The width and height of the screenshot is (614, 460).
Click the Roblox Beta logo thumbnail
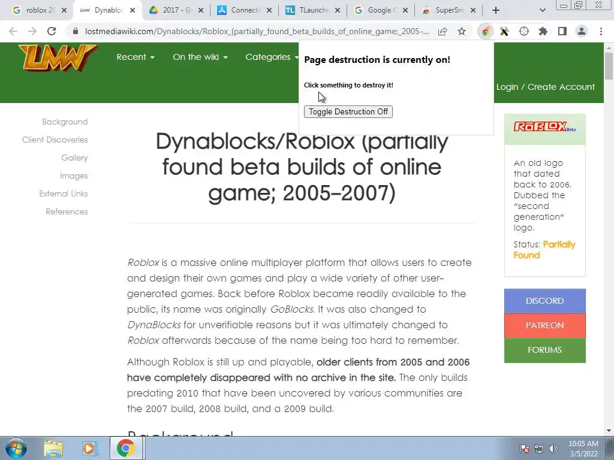click(544, 127)
